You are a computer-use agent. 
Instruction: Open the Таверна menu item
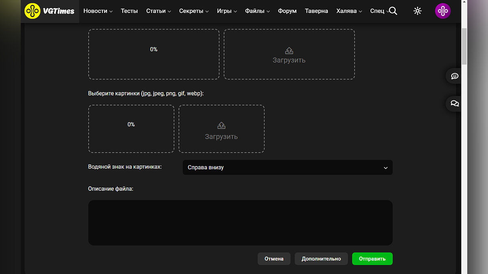(x=316, y=11)
